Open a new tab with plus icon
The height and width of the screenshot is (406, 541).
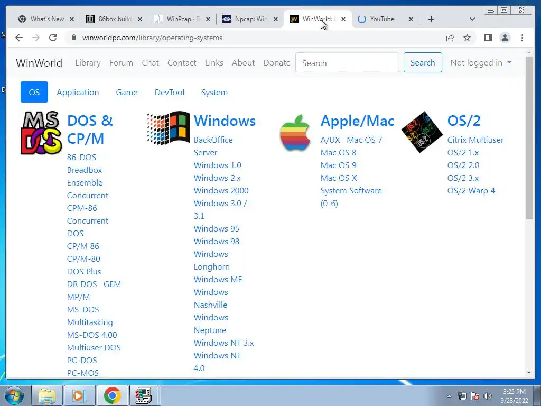click(x=431, y=19)
